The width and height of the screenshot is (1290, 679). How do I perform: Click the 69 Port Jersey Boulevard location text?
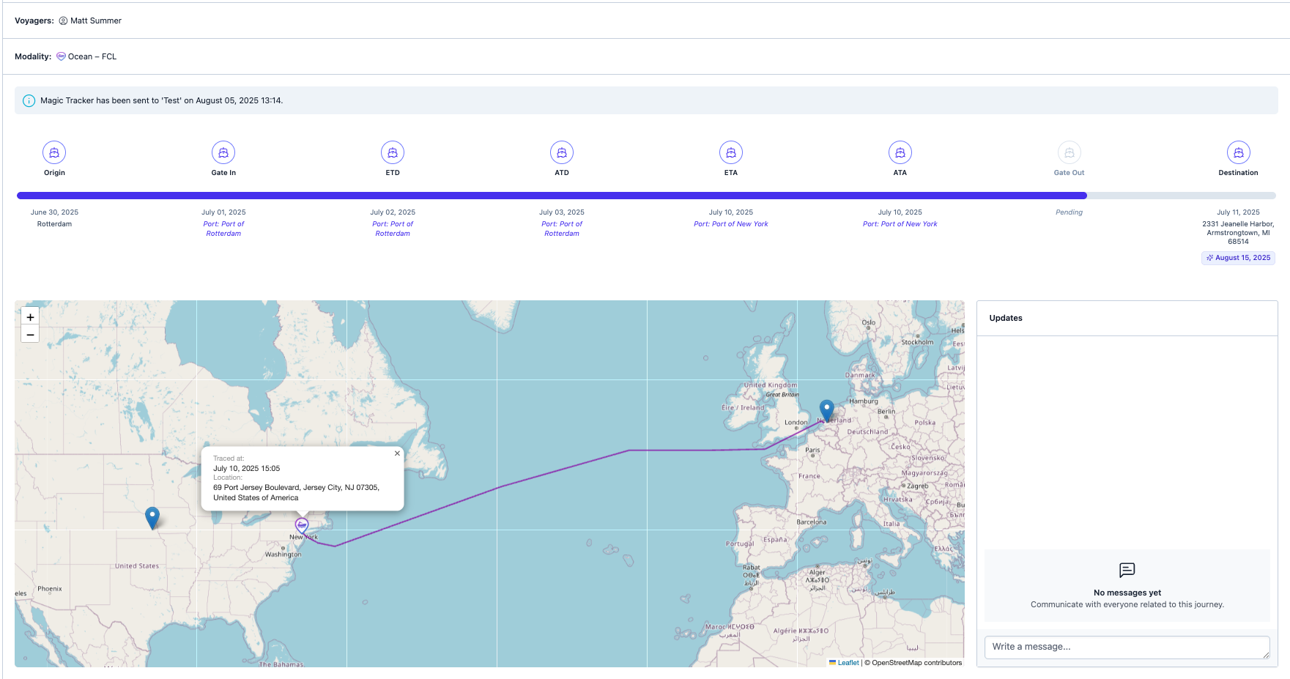point(296,492)
